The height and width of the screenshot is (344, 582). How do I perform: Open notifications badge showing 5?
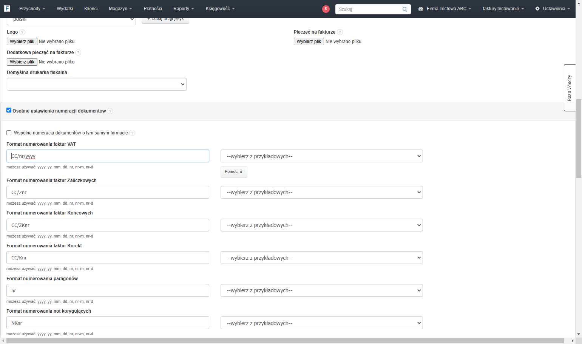click(x=326, y=9)
